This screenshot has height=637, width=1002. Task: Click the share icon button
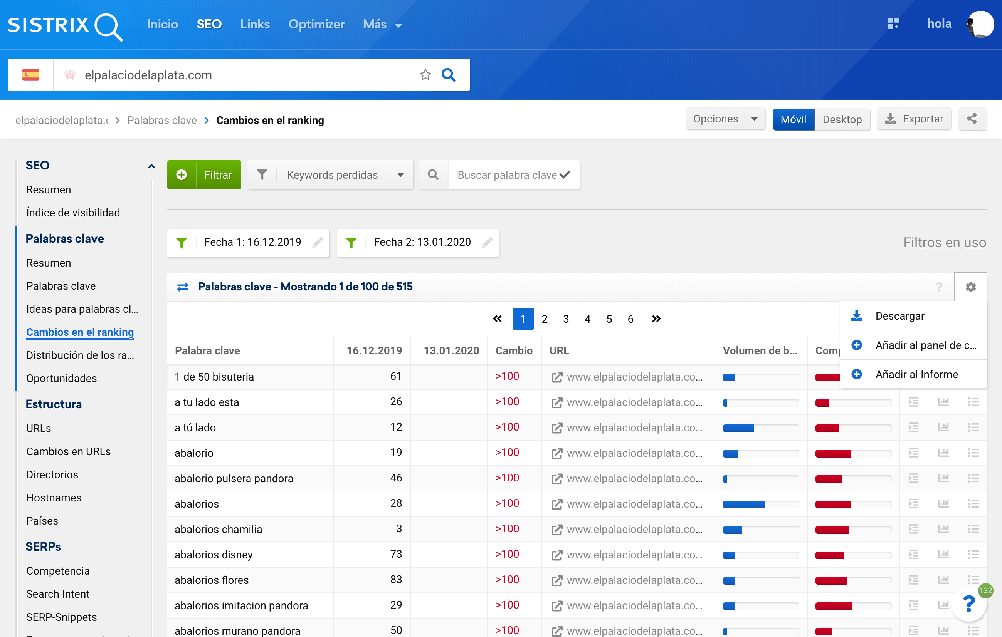pos(972,119)
